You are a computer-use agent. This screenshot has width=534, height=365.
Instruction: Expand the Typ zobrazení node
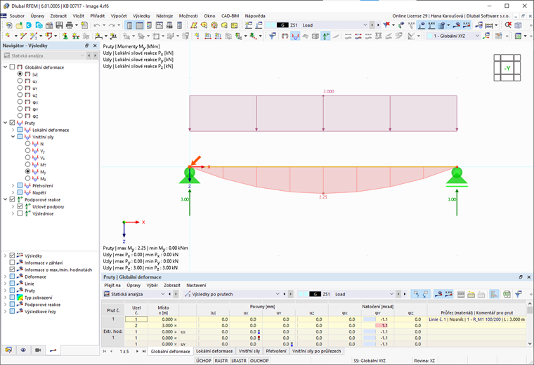5,298
